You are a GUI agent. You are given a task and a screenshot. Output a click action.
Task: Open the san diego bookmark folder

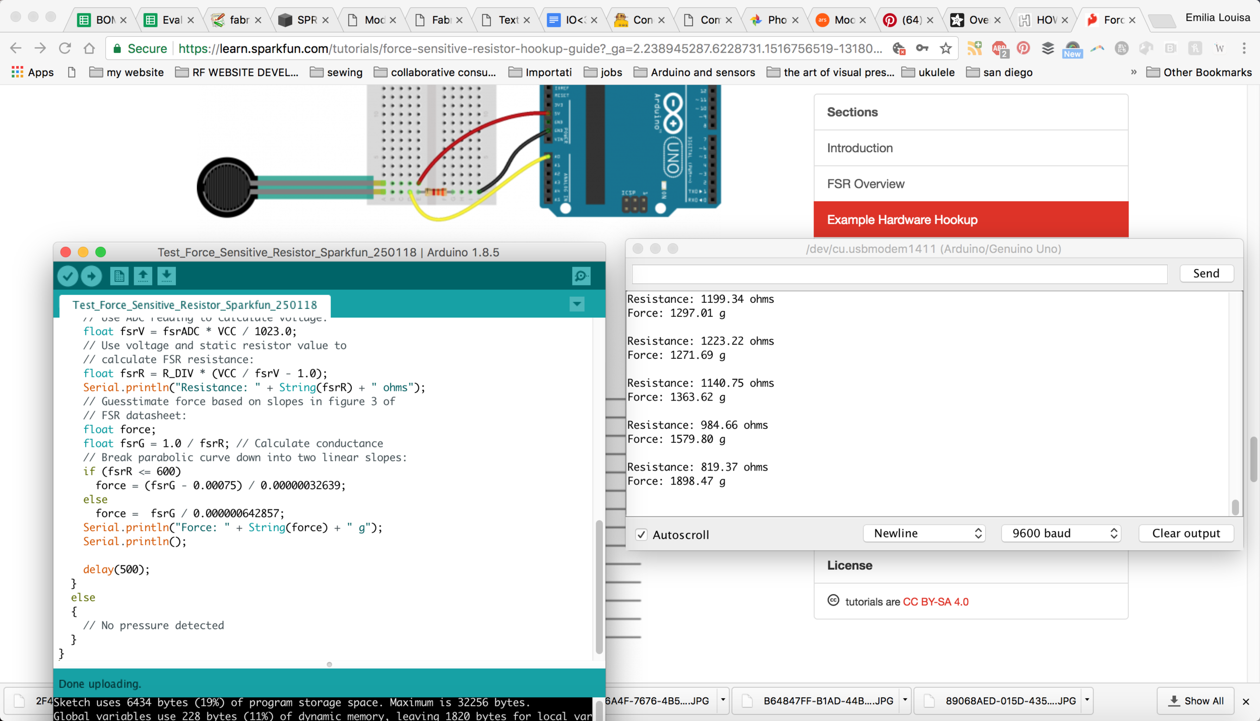pos(999,72)
